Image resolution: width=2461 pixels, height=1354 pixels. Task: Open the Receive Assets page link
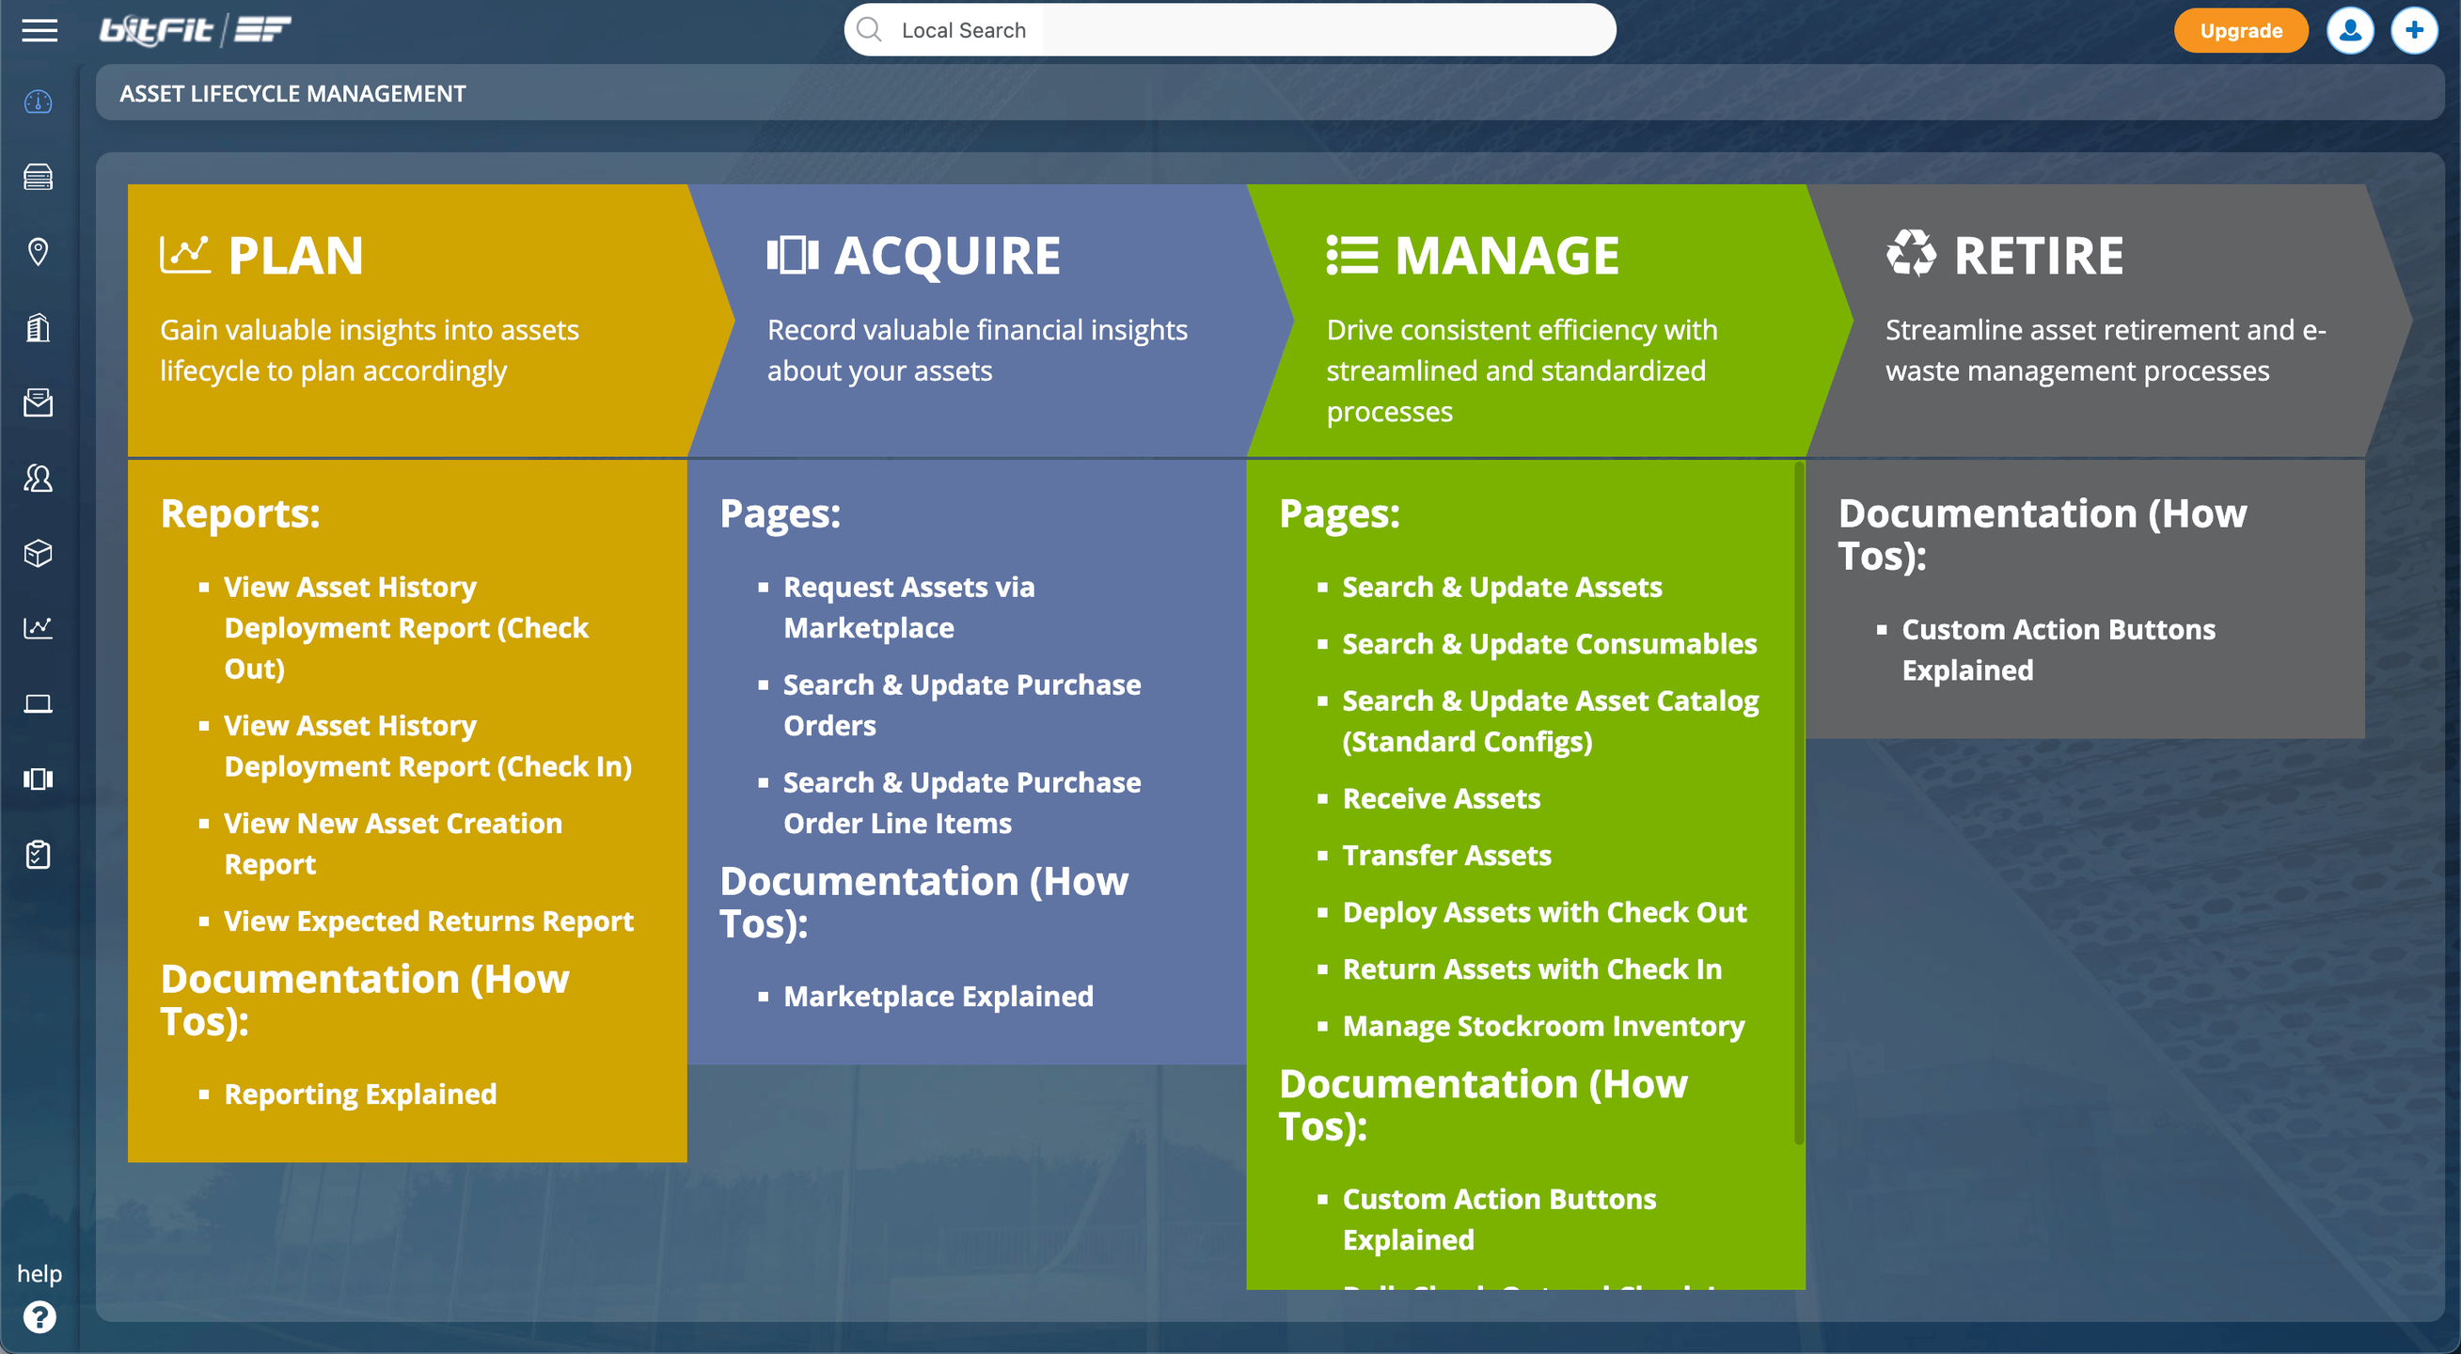[1441, 799]
